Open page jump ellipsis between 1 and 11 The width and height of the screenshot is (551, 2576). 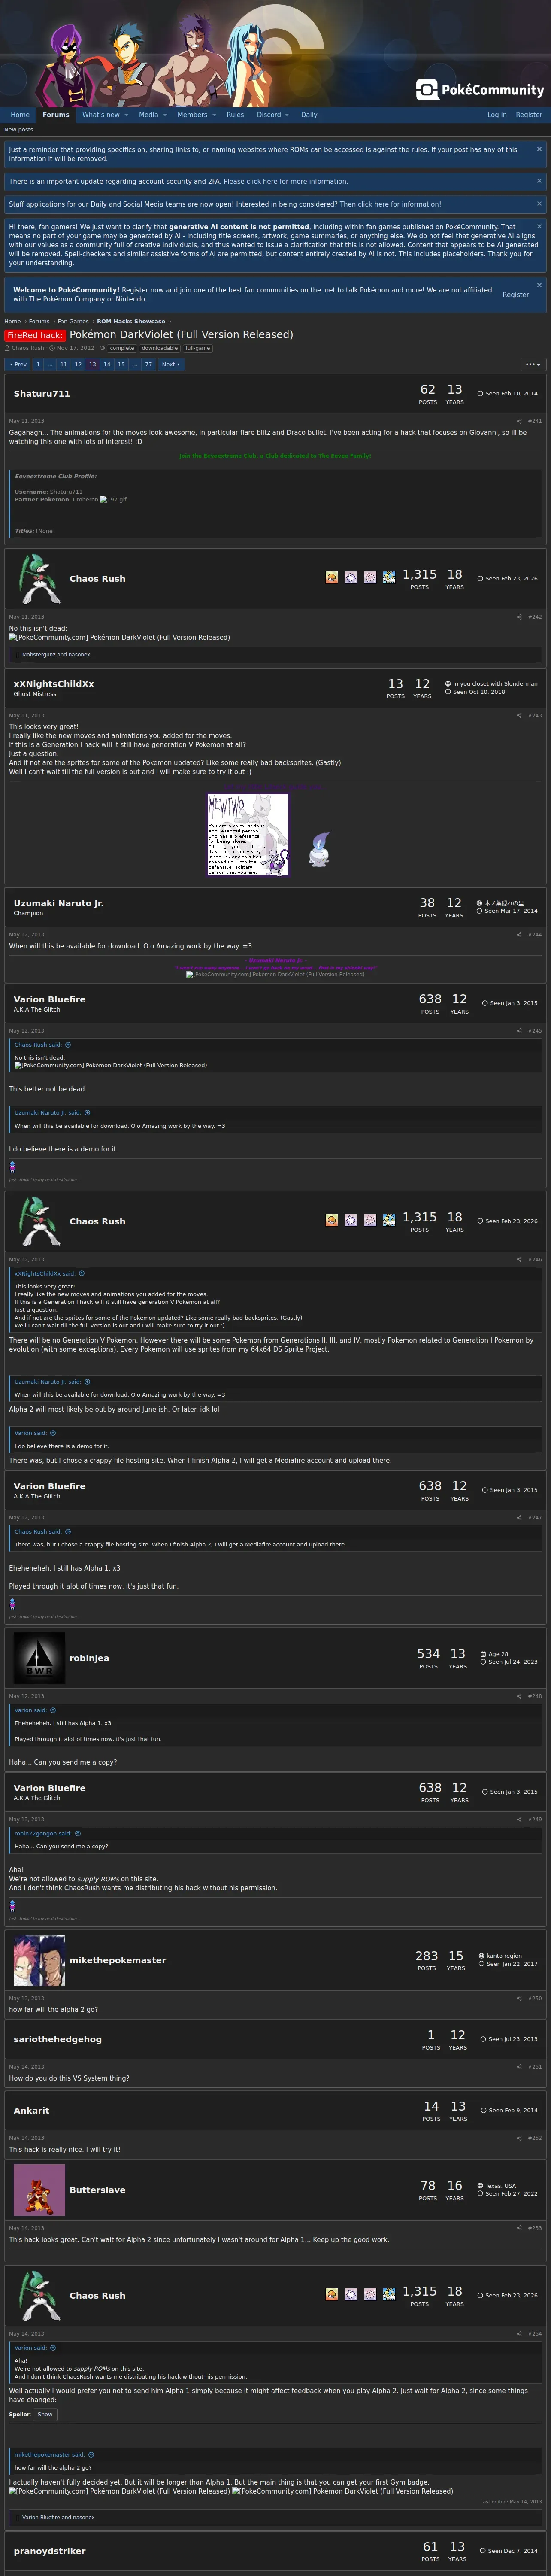pos(50,364)
